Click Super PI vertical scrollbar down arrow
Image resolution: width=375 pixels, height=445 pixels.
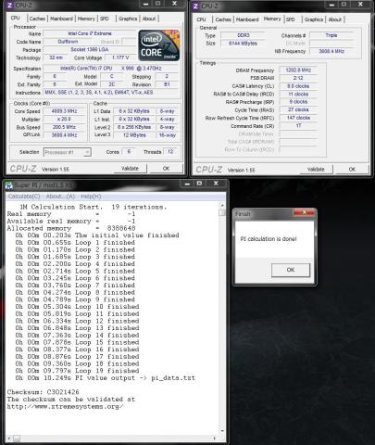pyautogui.click(x=222, y=431)
